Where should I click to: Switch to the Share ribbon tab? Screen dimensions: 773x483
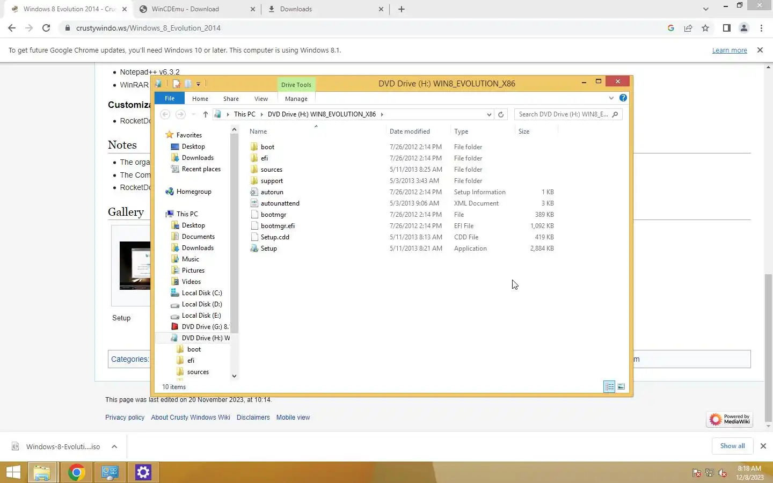(231, 99)
